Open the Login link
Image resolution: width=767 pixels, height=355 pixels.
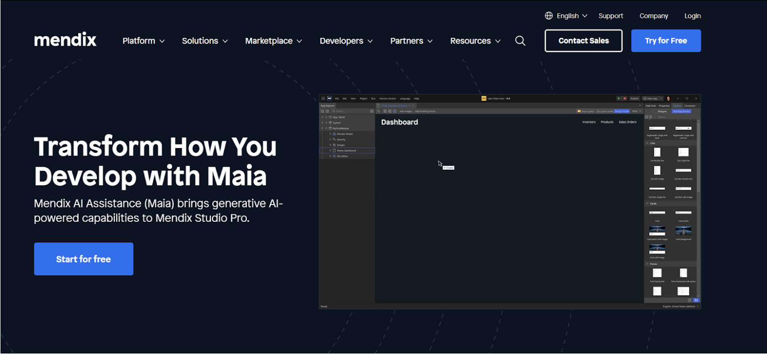click(693, 16)
